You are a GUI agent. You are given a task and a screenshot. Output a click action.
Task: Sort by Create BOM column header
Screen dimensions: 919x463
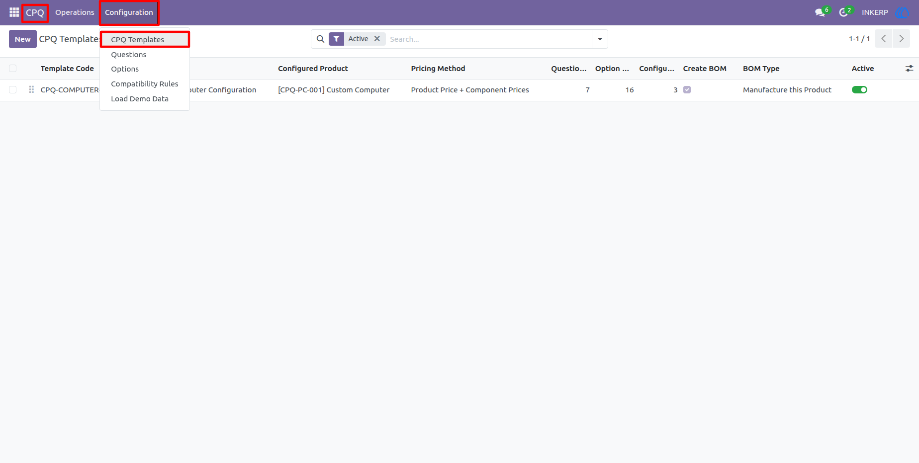[x=705, y=69]
